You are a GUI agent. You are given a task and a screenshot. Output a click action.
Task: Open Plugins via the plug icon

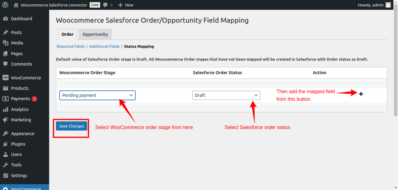coord(5,144)
